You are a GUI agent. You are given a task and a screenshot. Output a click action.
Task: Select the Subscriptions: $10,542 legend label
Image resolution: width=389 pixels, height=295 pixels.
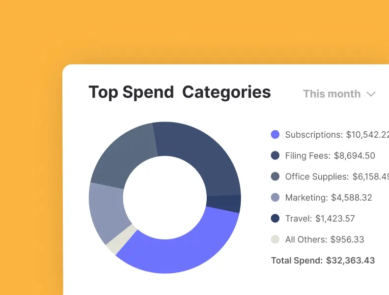click(337, 135)
